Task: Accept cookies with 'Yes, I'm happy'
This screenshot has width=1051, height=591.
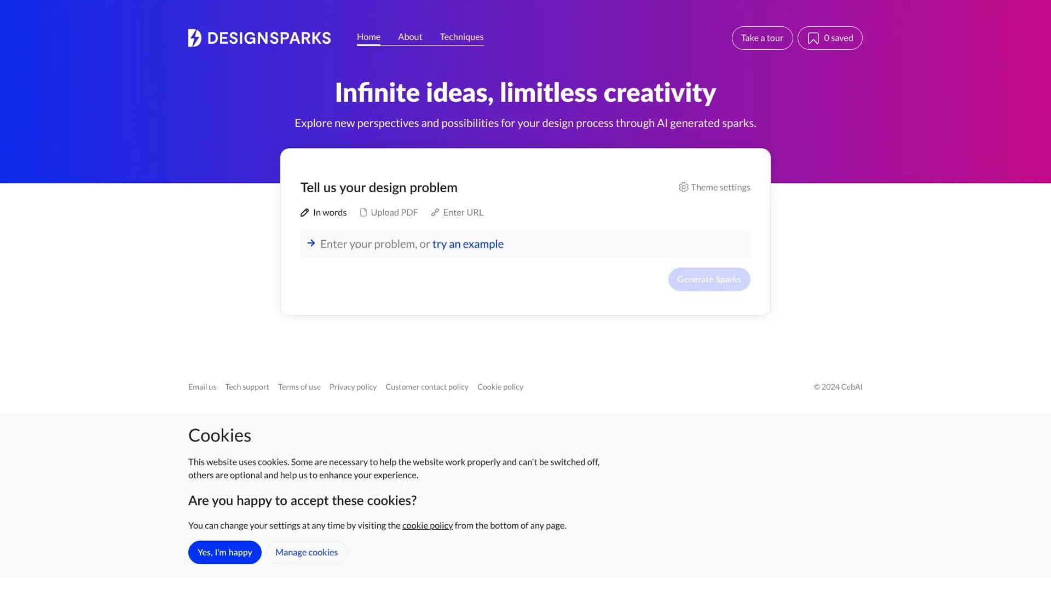Action: (224, 552)
